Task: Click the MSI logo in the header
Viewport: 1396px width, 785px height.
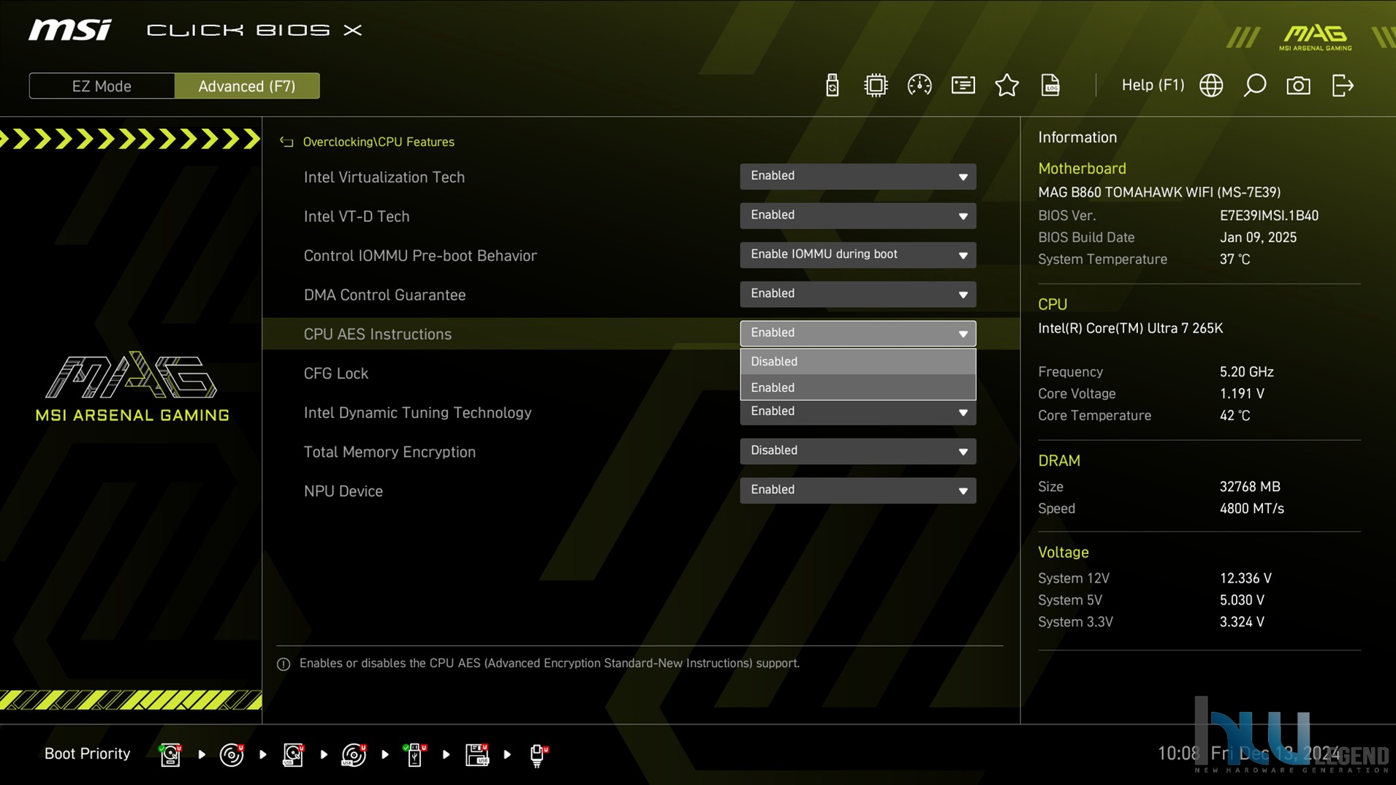Action: tap(70, 30)
